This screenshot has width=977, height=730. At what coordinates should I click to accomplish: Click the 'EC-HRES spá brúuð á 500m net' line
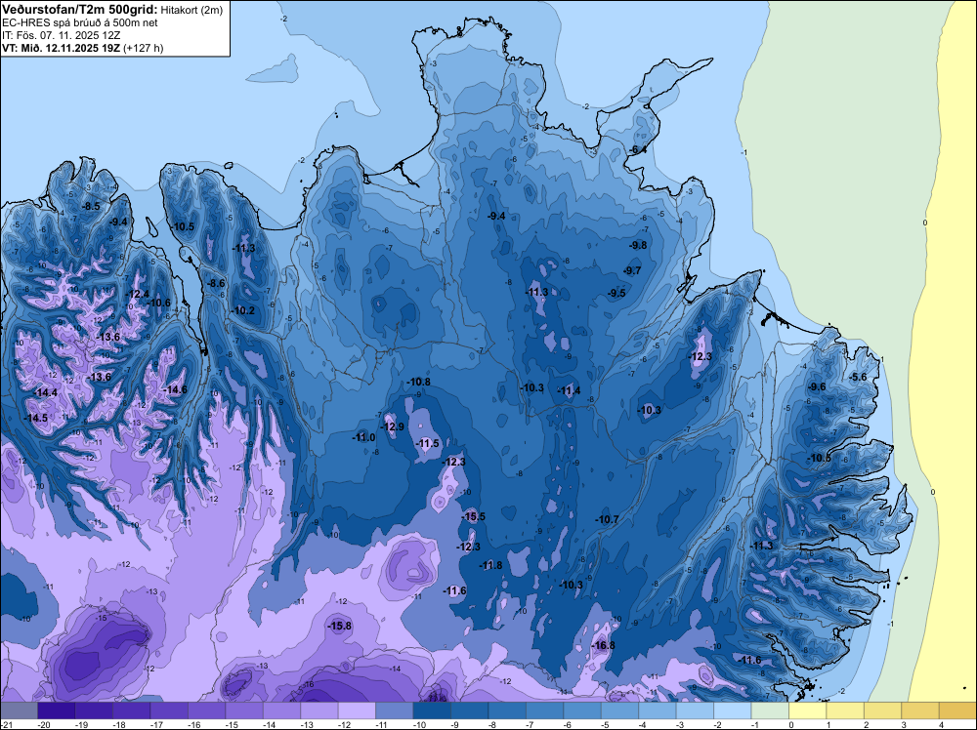[80, 22]
